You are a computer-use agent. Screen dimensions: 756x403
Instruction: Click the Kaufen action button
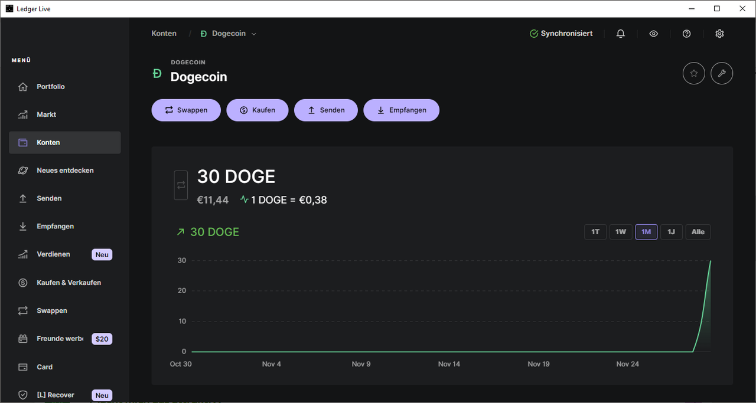click(x=258, y=110)
